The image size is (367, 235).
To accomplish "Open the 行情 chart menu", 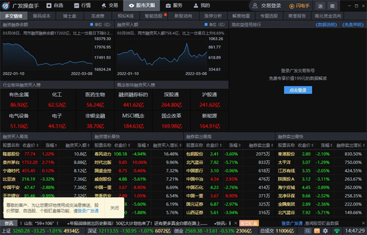I will click(x=83, y=5).
